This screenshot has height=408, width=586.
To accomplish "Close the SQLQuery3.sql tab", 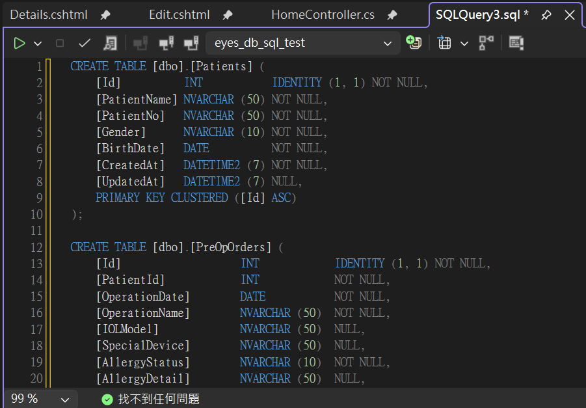I will [x=570, y=15].
